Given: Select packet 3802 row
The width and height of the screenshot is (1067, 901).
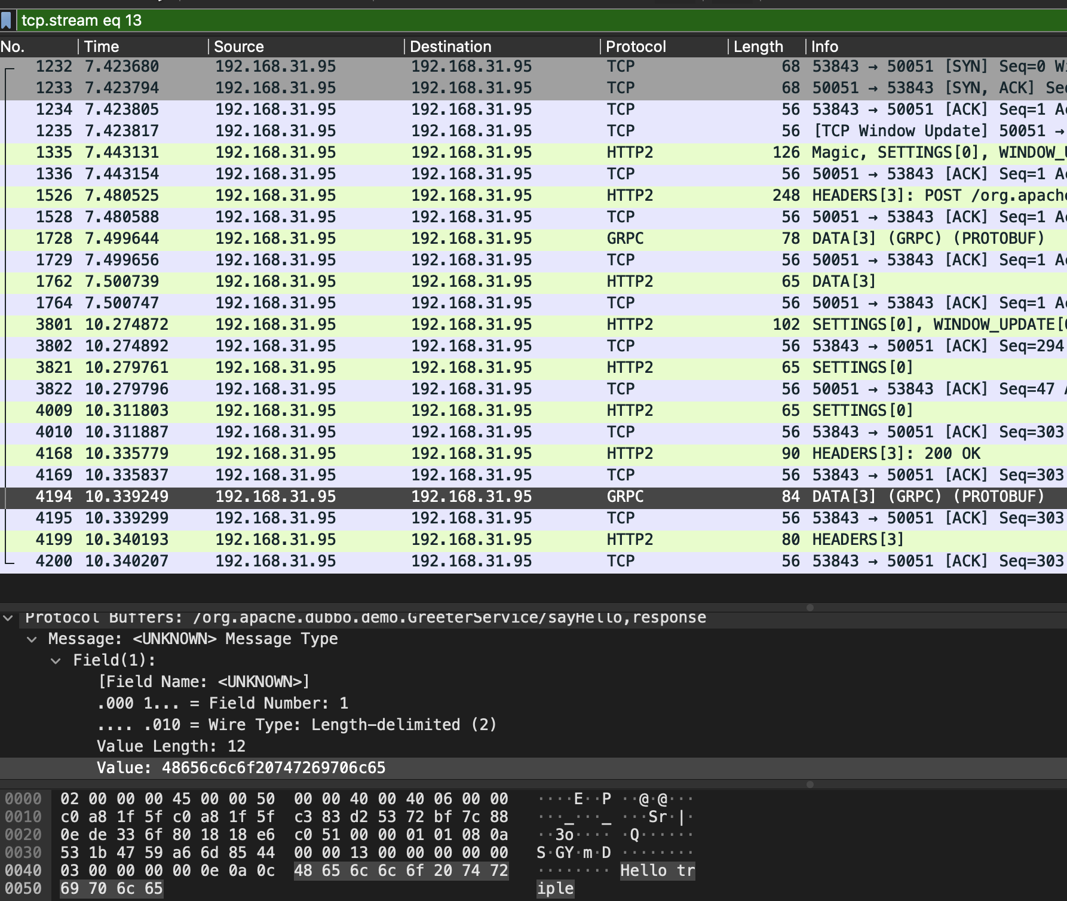Looking at the screenshot, I should pyautogui.click(x=533, y=346).
